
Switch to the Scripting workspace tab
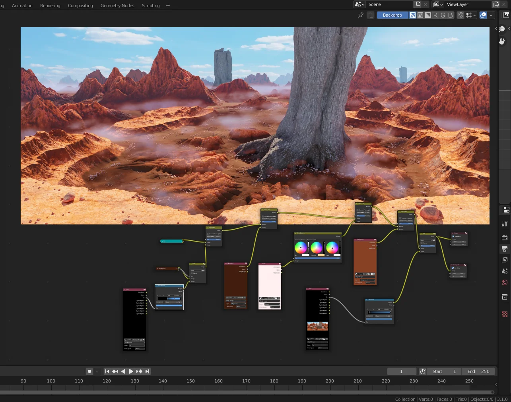tap(151, 5)
